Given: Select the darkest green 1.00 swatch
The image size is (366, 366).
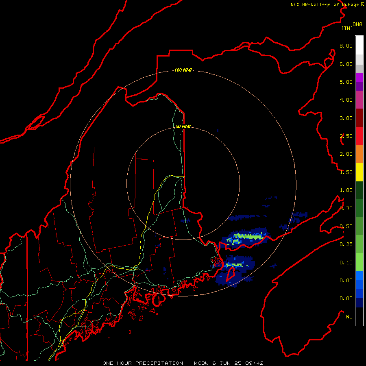Looking at the screenshot, I should tap(359, 190).
